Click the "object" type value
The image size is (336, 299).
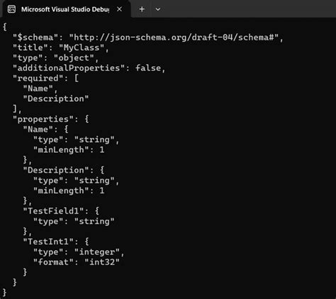74,58
